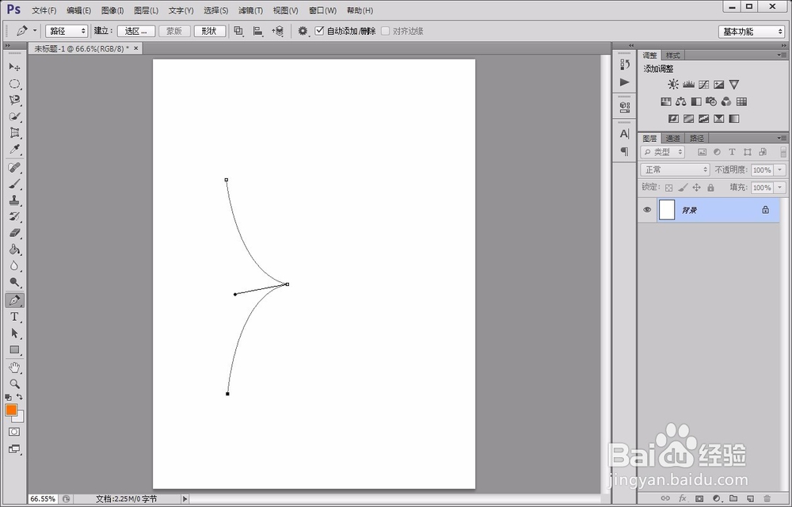The width and height of the screenshot is (792, 507).
Task: Open the 路径 tool mode dropdown
Action: (x=67, y=31)
